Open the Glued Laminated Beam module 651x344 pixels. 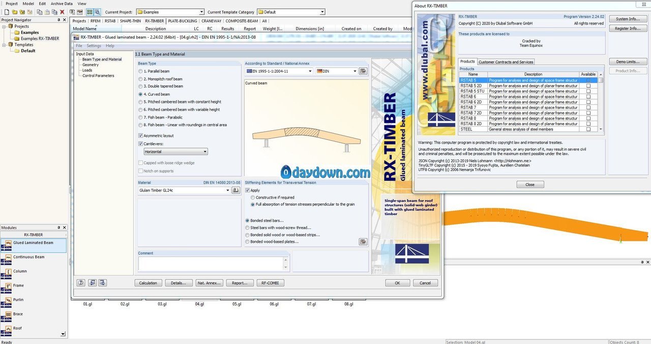(x=34, y=245)
